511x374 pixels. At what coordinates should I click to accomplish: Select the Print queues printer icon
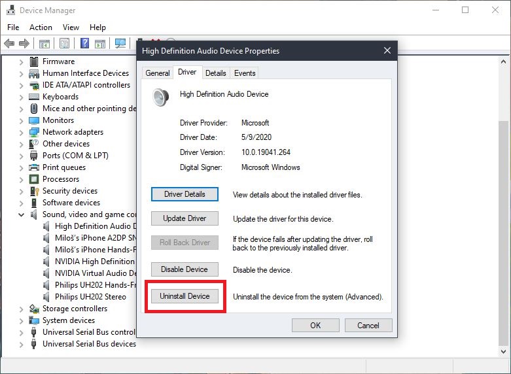tap(34, 167)
